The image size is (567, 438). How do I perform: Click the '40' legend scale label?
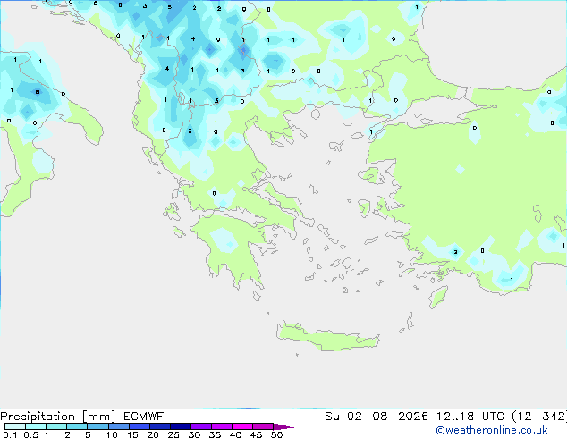tap(235, 434)
